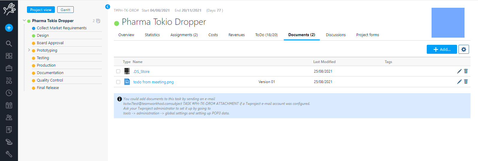This screenshot has width=478, height=161.
Task: Check the .DS_Store document checkbox
Action: click(x=118, y=71)
